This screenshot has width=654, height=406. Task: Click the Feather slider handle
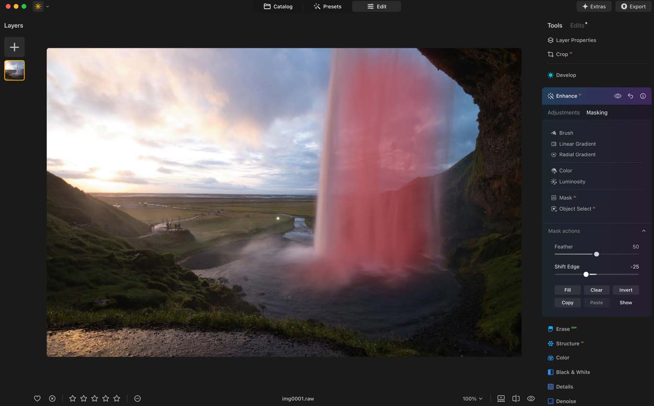click(x=597, y=254)
